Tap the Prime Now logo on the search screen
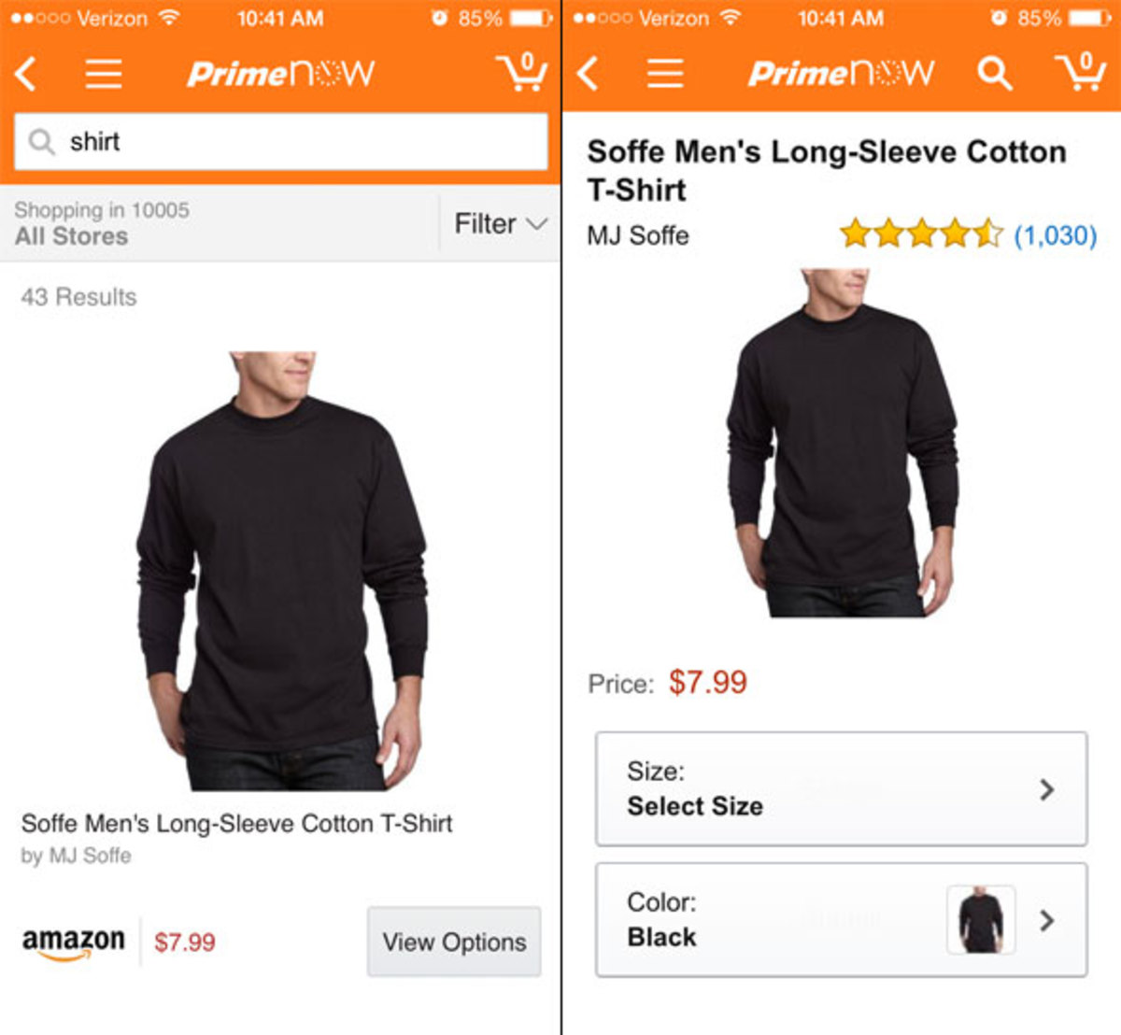 280,73
